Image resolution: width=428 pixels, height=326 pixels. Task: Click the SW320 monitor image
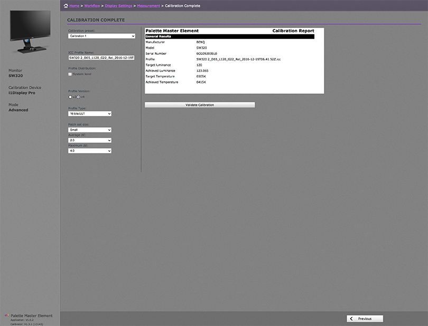coord(29,34)
